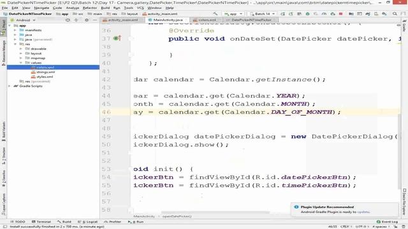Open the app run configuration dropdown
This screenshot has width=408, height=229.
click(233, 14)
